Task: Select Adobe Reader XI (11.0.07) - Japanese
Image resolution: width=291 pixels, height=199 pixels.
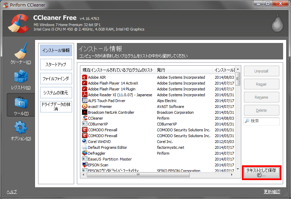Action: tap(120, 95)
